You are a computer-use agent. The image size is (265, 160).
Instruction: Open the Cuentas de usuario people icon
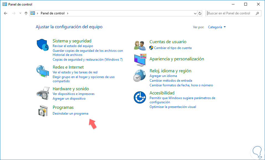tap(140, 46)
